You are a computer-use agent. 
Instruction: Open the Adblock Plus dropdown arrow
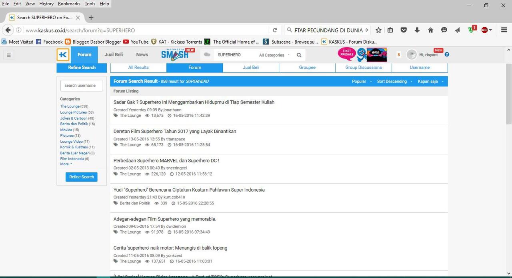pos(490,30)
